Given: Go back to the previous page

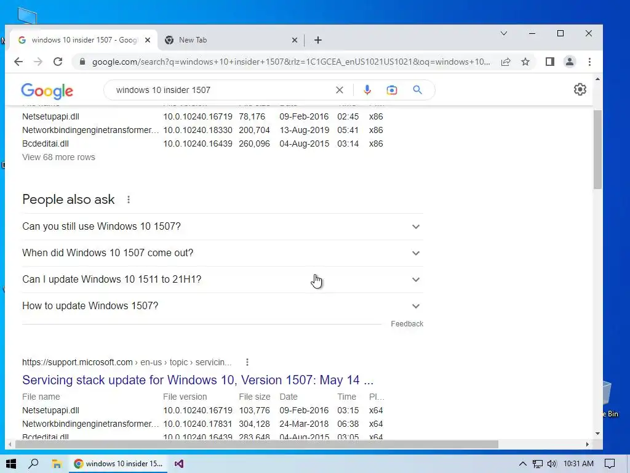Looking at the screenshot, I should pyautogui.click(x=18, y=62).
